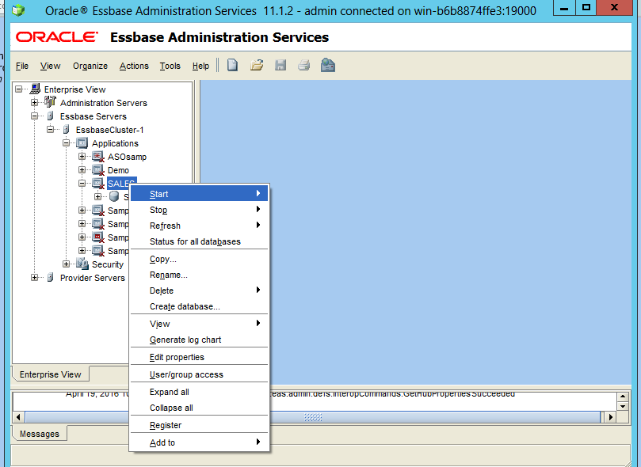Click the Essbase Servers node icon
The height and width of the screenshot is (467, 641).
tap(50, 116)
